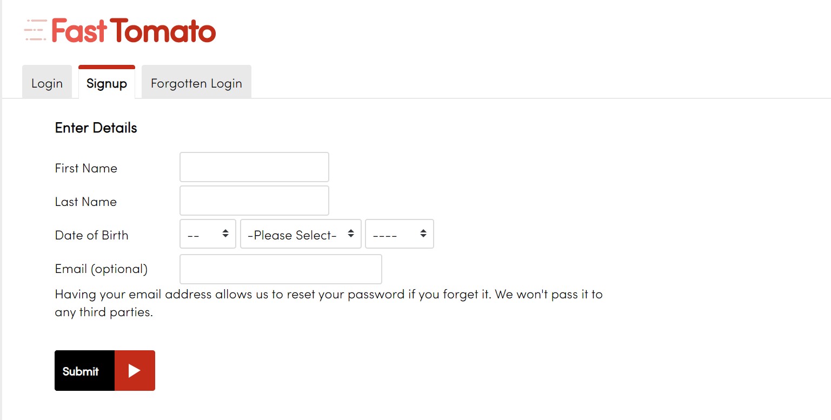Click the Fast Tomato logo wordmark
This screenshot has width=831, height=420.
click(134, 31)
